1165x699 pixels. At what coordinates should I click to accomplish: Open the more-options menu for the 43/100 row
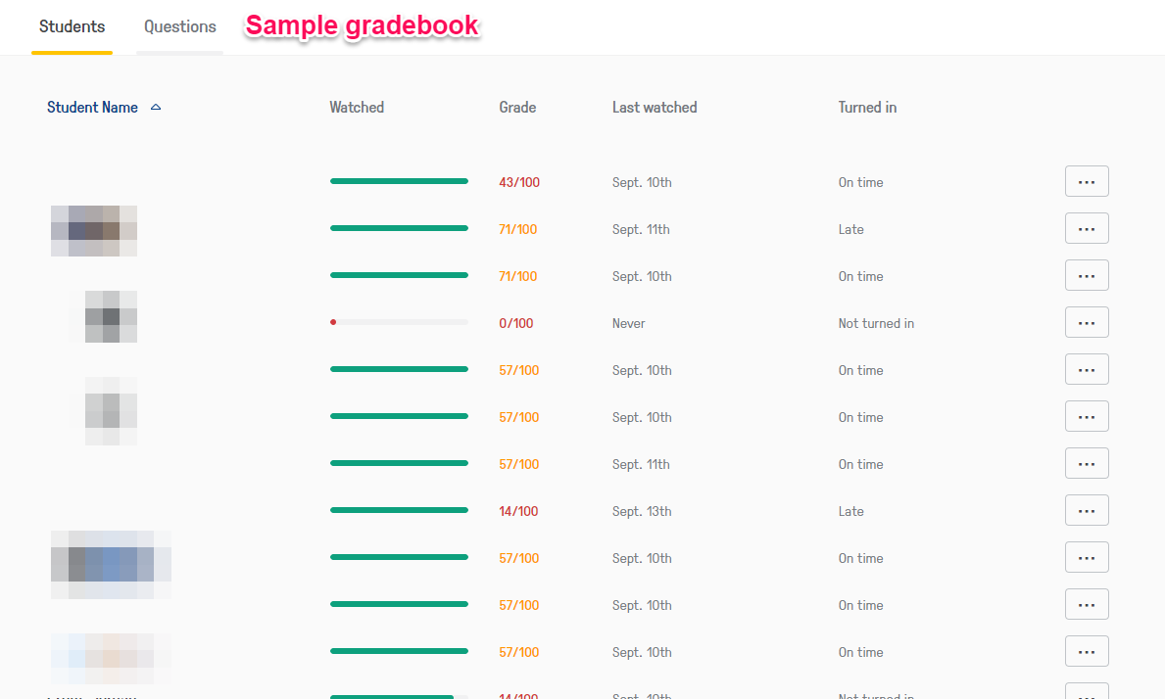click(x=1087, y=182)
